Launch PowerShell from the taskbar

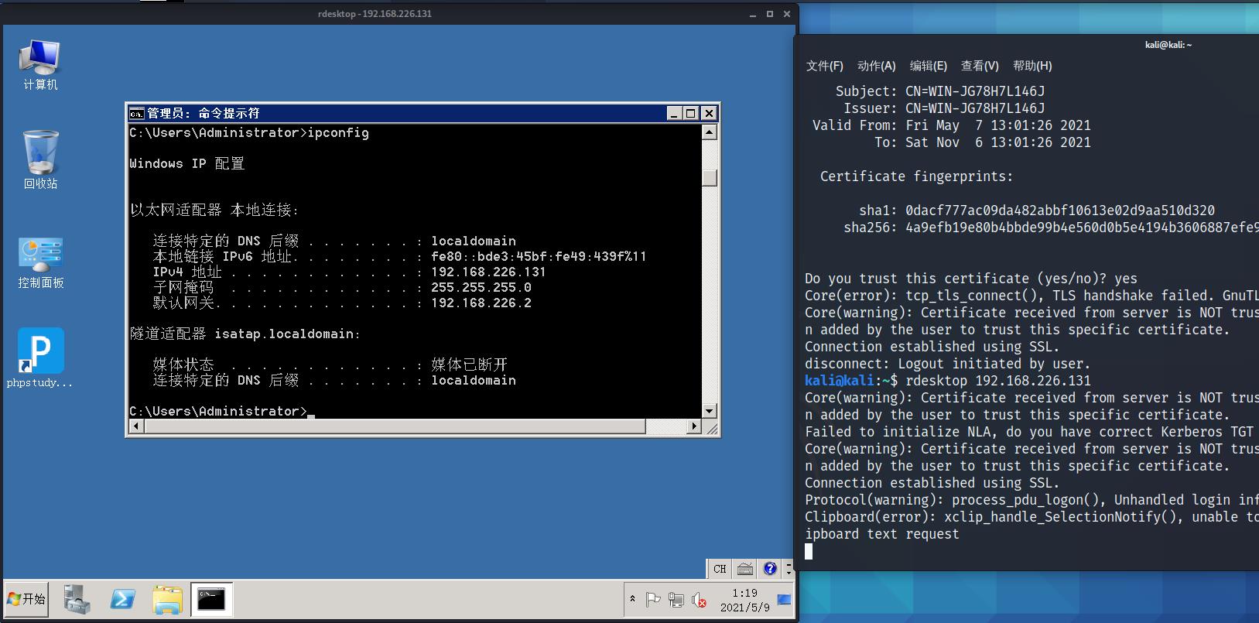click(122, 599)
